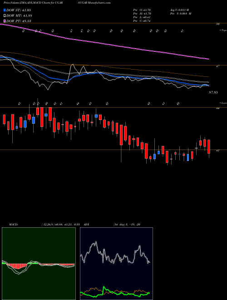The height and width of the screenshot is (300, 227).
Task: Click the Pre C: 40.74 value
Action: click(142, 21)
